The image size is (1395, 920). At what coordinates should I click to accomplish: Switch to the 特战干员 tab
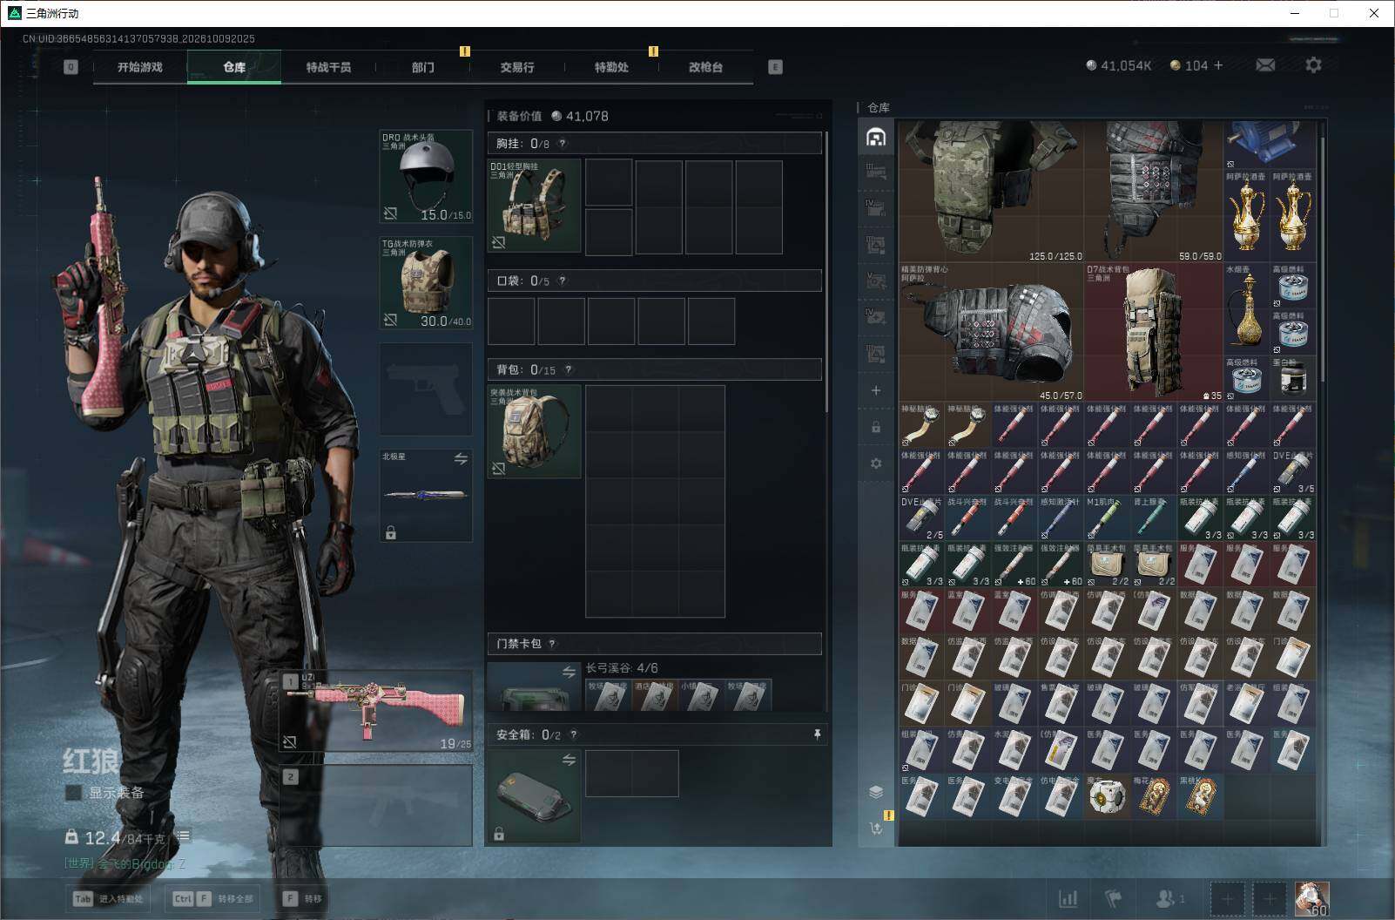328,67
